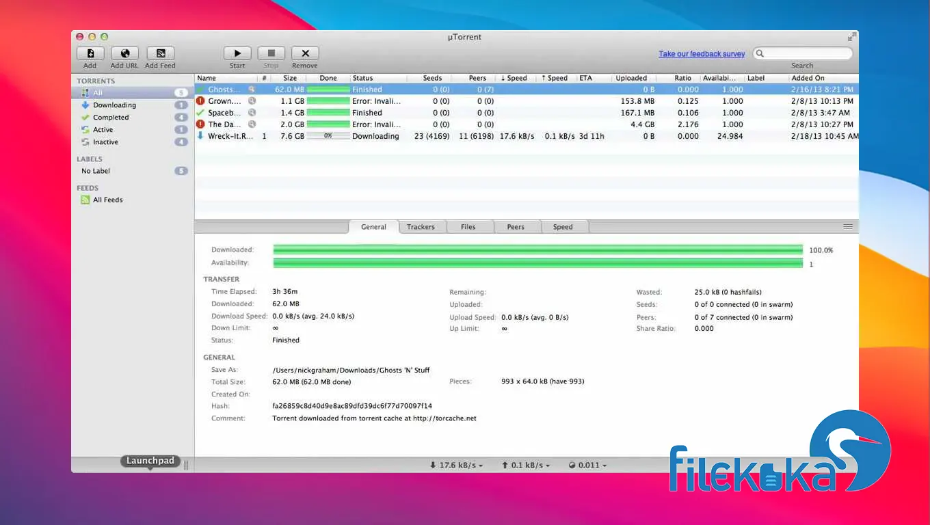Screen dimensions: 930x525
Task: Click the Availability bar in General pane
Action: point(537,263)
